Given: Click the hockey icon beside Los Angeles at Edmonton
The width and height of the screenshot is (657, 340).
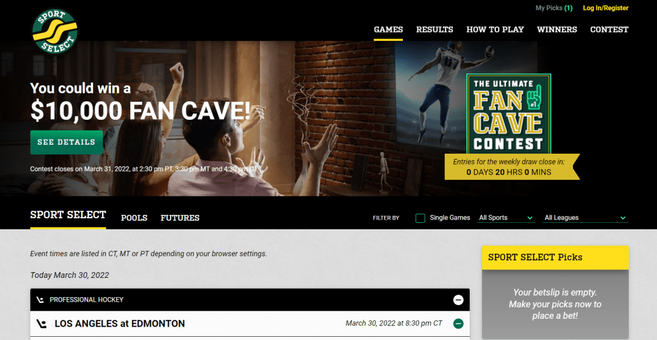Looking at the screenshot, I should click(x=42, y=324).
